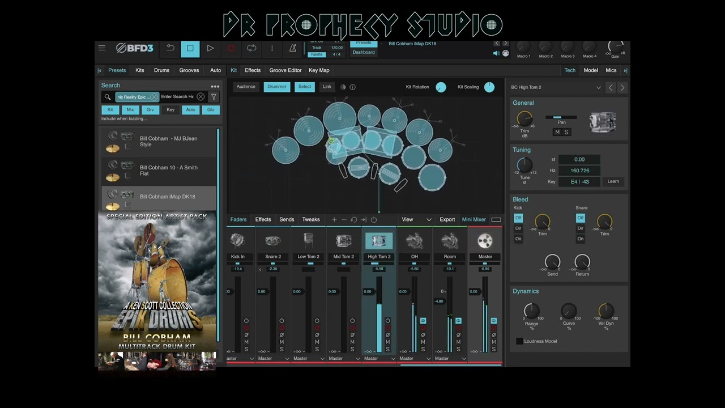The width and height of the screenshot is (725, 408).
Task: Solo the Snare 2 mixer channel
Action: [x=282, y=349]
